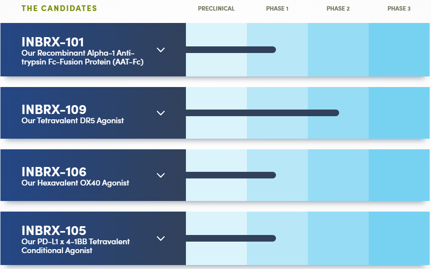The width and height of the screenshot is (431, 269).
Task: Click the Hexavalent OX40 Agonist description
Action: [75, 183]
